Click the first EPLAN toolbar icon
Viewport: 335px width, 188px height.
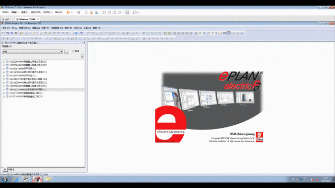coord(4,33)
